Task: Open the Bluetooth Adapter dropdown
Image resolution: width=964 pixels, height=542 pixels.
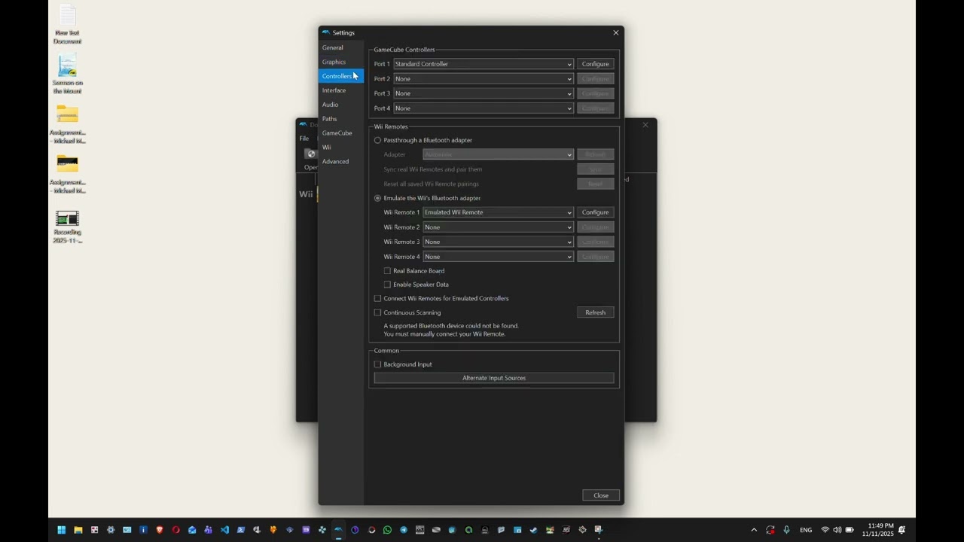Action: (498, 154)
